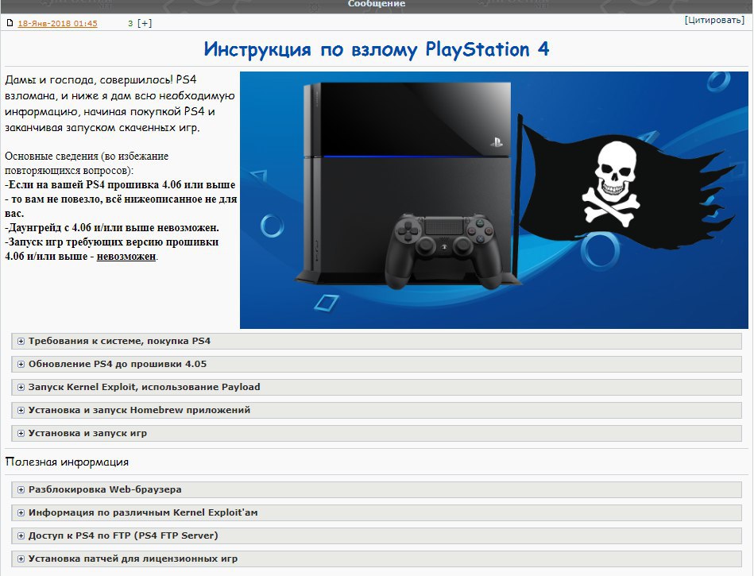Click the plus icon for Homebrew приложений
The height and width of the screenshot is (576, 754).
21,411
